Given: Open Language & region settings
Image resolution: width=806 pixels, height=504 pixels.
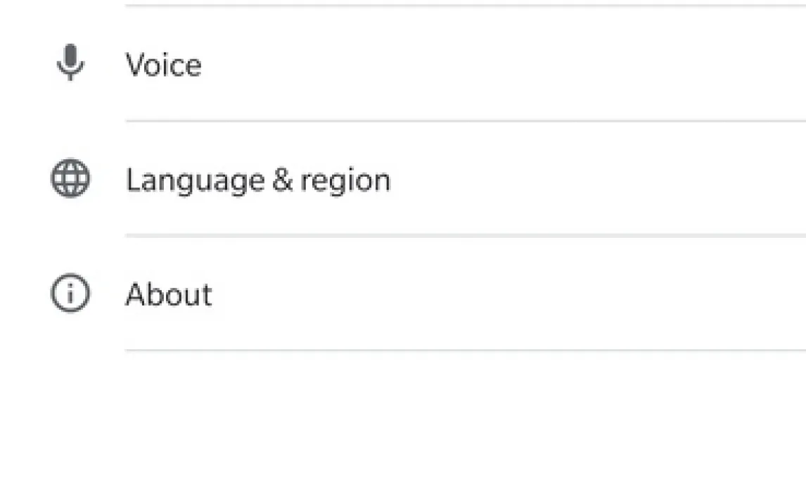Looking at the screenshot, I should coord(257,180).
